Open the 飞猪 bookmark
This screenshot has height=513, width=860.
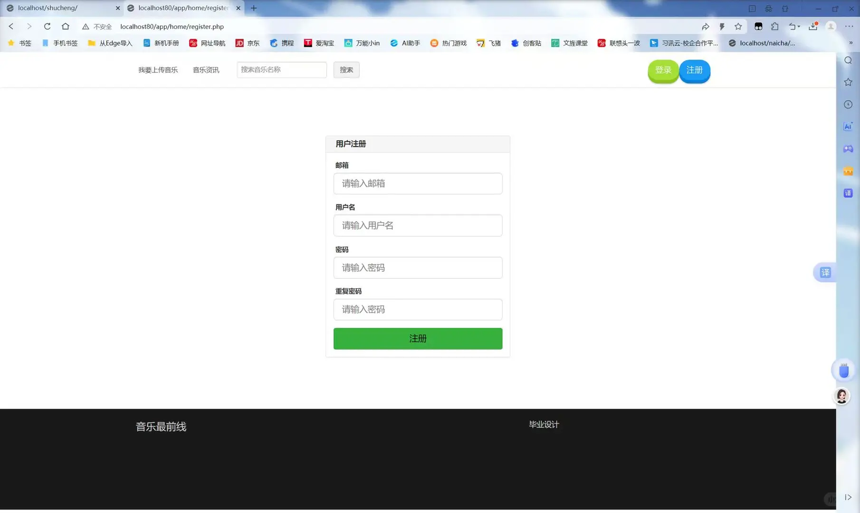coord(488,43)
